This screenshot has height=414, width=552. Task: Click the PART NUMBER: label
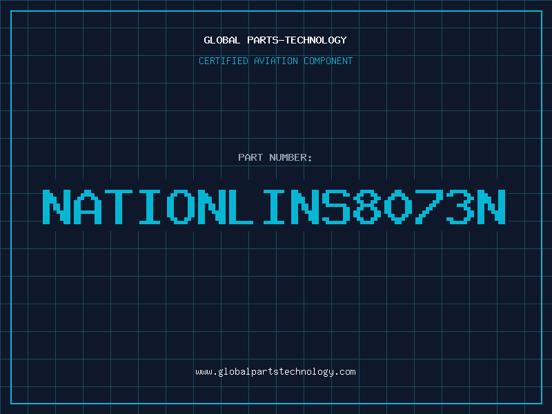click(x=275, y=157)
